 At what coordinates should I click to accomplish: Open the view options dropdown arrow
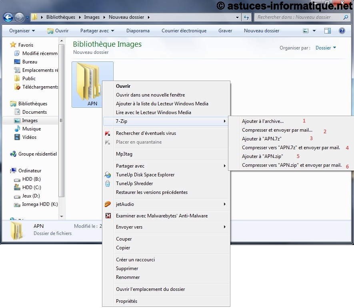click(314, 31)
